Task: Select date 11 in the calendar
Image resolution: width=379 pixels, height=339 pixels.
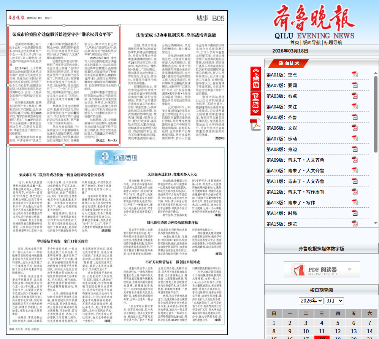Action: pos(322,331)
